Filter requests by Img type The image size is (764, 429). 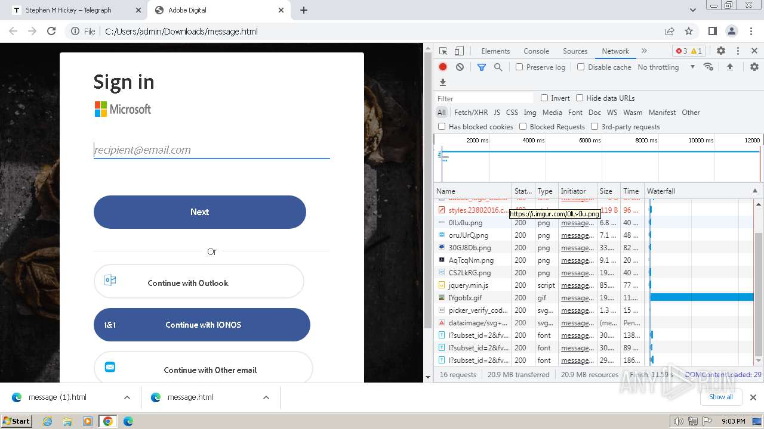(x=530, y=112)
